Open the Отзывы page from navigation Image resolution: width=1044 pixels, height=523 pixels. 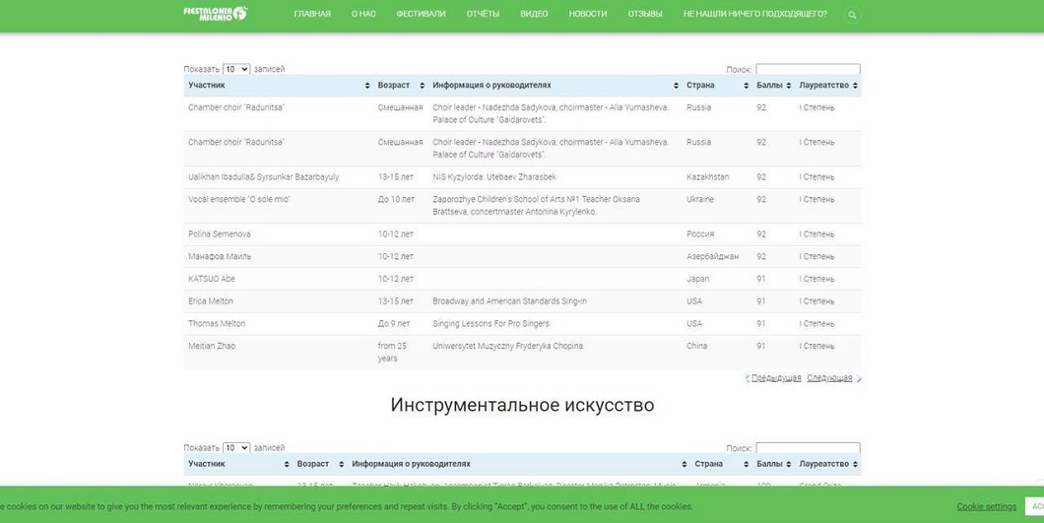pyautogui.click(x=645, y=15)
